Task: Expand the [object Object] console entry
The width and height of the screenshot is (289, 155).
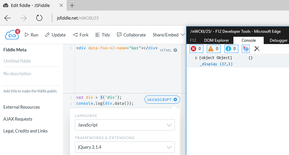Action: coord(196,58)
